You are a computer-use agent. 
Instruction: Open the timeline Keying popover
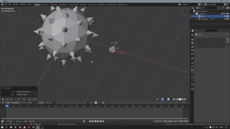[19, 121]
